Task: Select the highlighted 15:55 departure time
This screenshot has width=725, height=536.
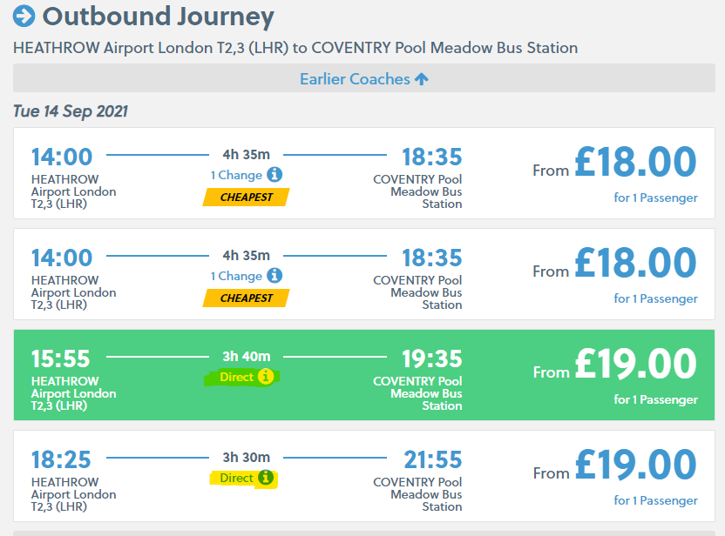Action: click(x=62, y=358)
